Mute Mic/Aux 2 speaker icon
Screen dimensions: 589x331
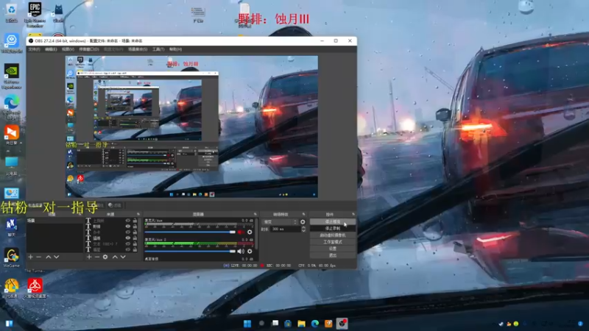point(241,251)
